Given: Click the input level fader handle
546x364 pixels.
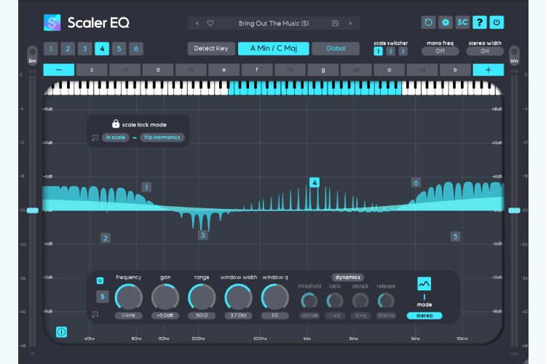Looking at the screenshot, I should (x=32, y=210).
